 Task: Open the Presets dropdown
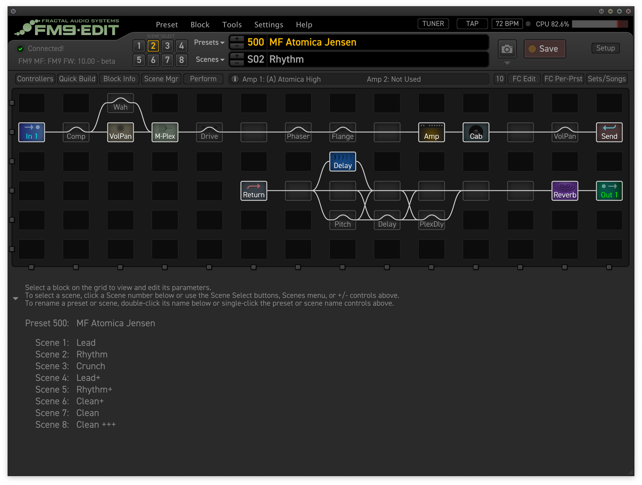(x=209, y=43)
